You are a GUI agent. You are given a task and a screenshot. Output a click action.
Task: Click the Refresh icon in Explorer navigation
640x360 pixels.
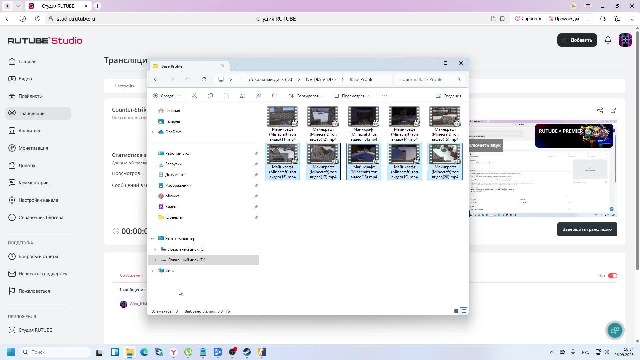[204, 79]
